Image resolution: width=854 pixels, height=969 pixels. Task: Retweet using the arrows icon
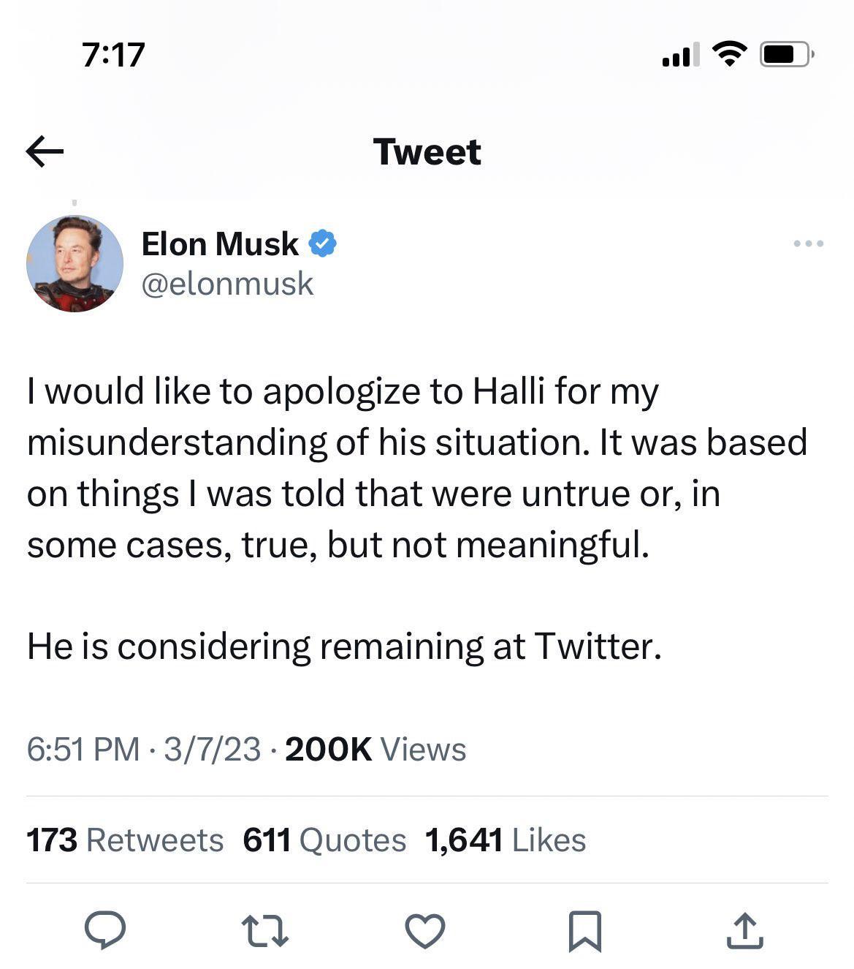click(264, 932)
